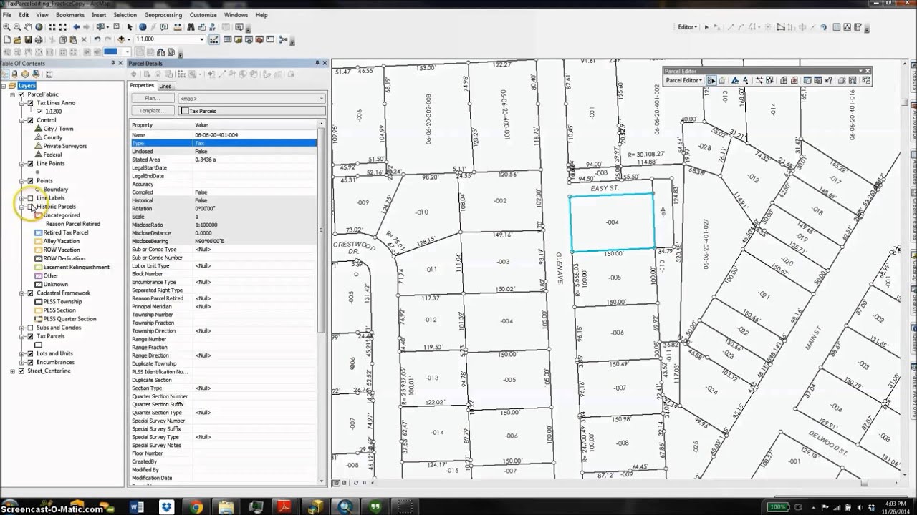Image resolution: width=917 pixels, height=515 pixels.
Task: Switch to the Lines tab
Action: [x=165, y=86]
